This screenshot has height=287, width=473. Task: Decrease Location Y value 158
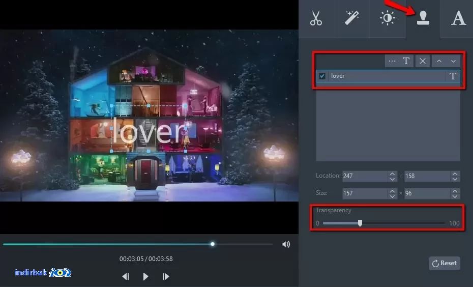point(455,179)
